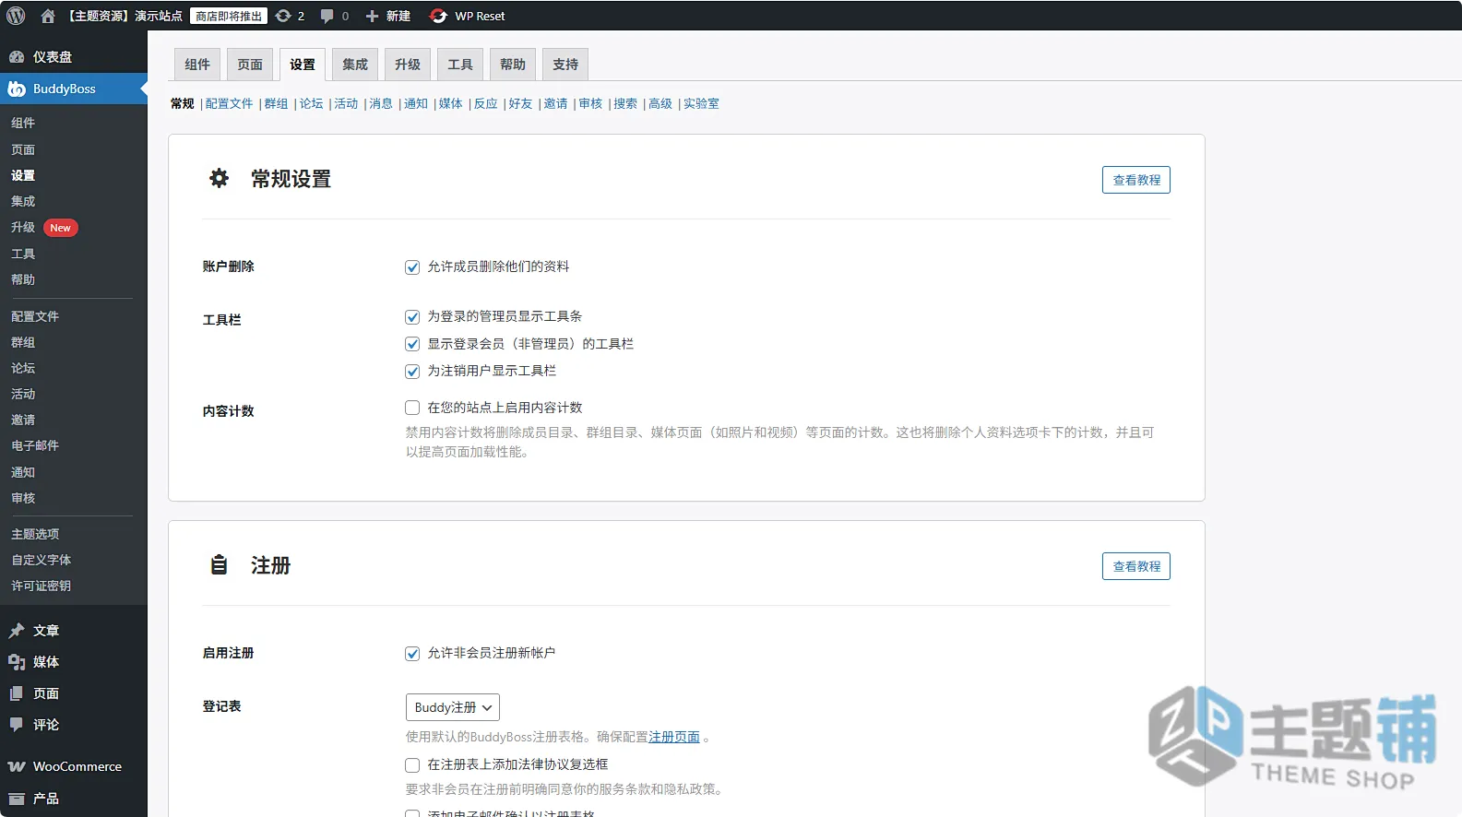This screenshot has height=817, width=1462.
Task: Click the 仪表盘 dashboard icon
Action: point(17,56)
